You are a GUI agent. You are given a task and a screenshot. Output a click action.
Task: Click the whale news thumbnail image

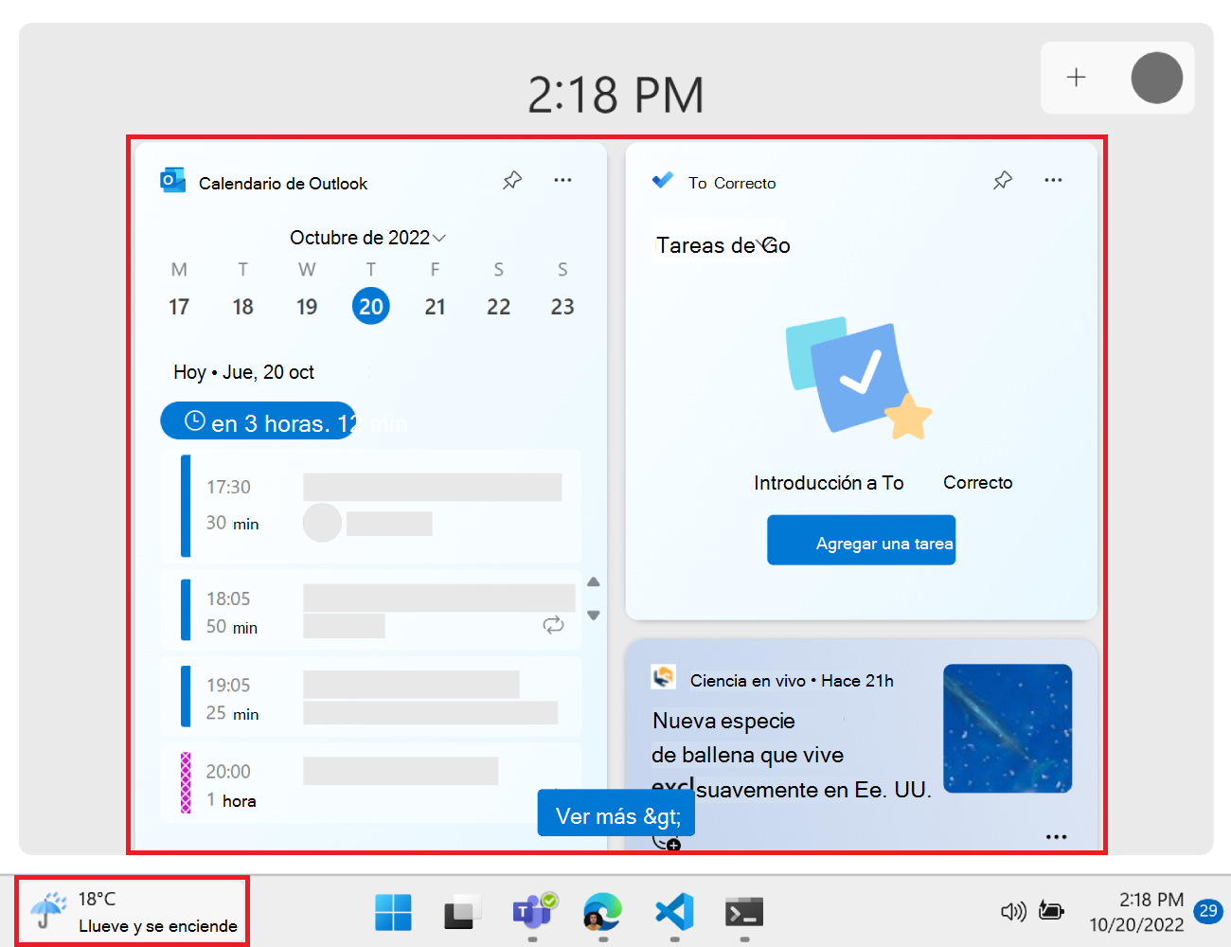1008,727
